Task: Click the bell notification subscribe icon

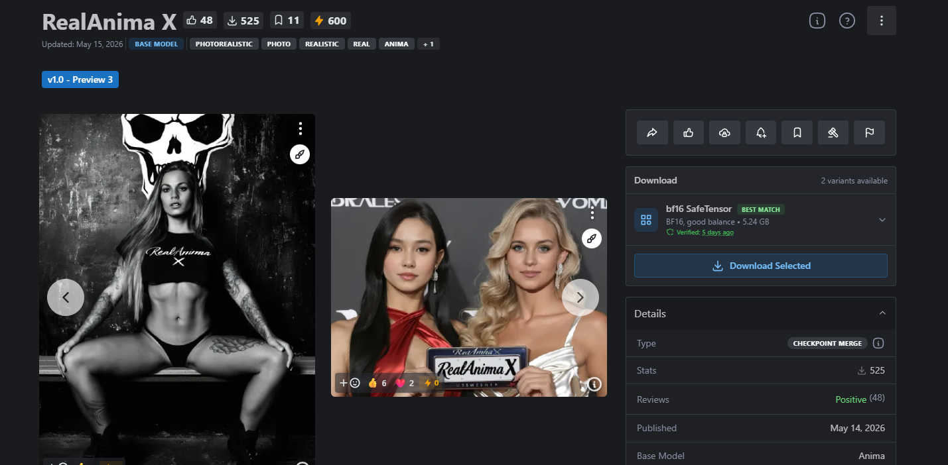Action: pos(761,132)
